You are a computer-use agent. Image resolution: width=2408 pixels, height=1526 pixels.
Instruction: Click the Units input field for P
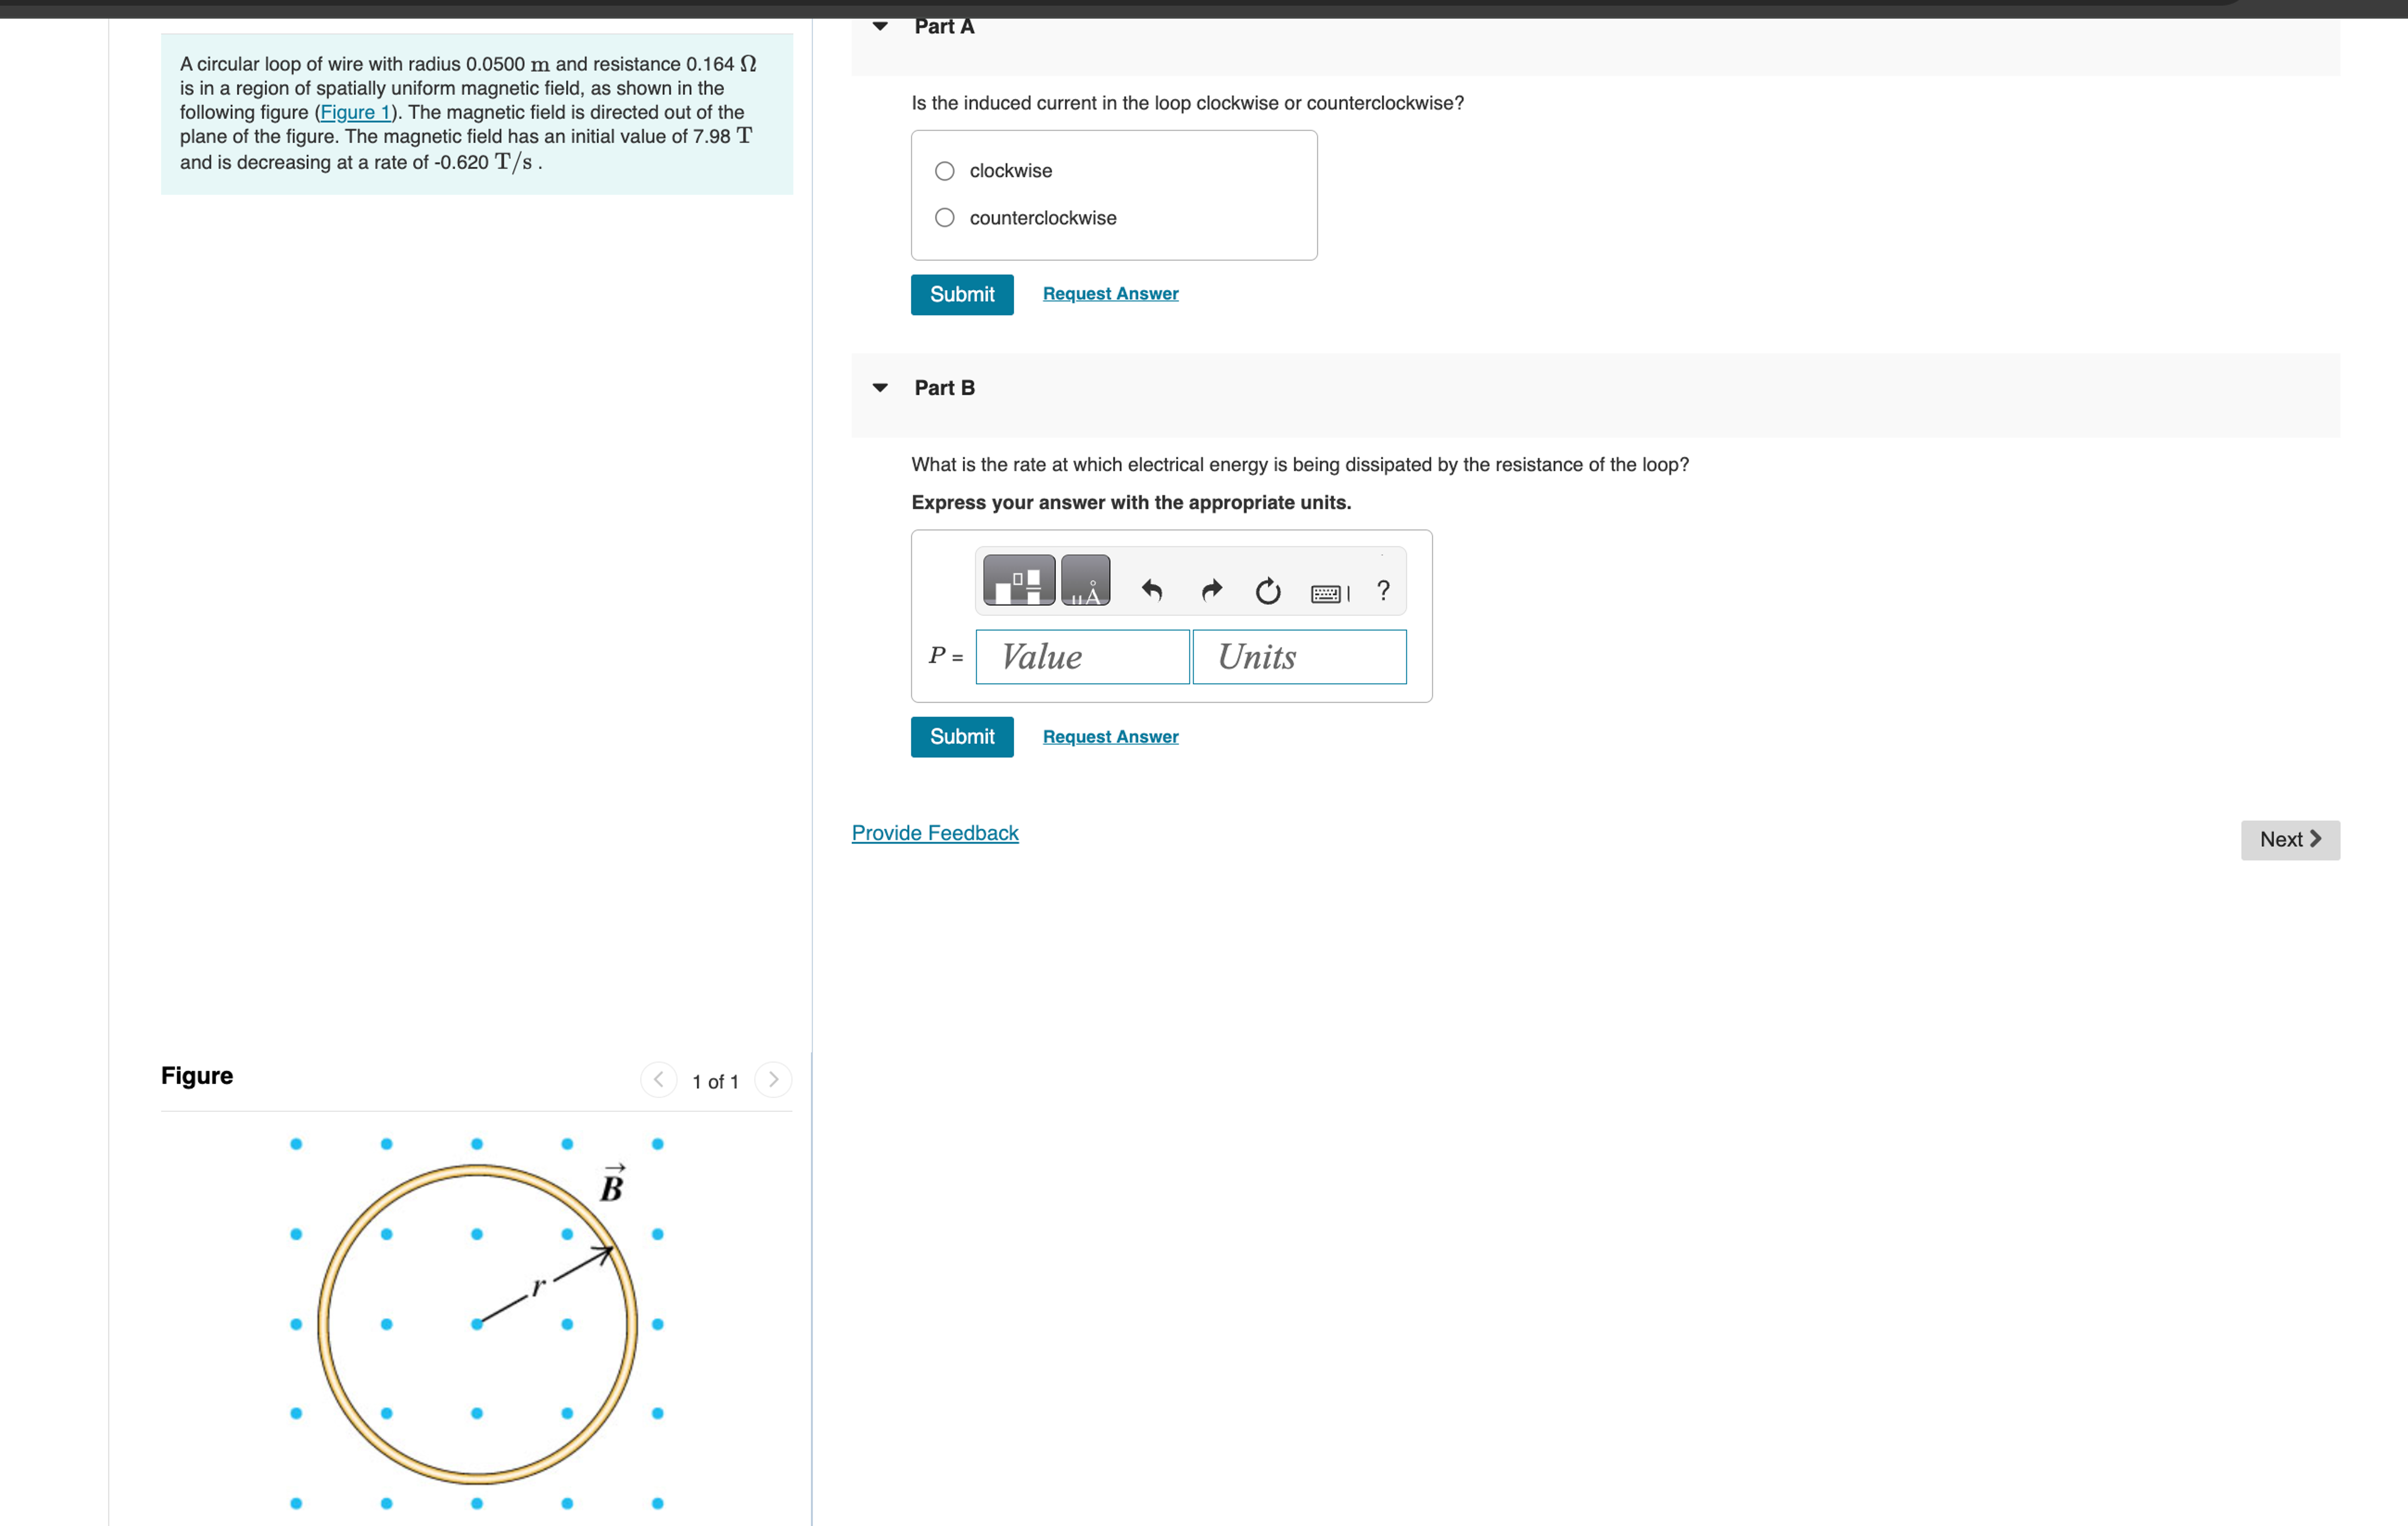(x=1299, y=657)
